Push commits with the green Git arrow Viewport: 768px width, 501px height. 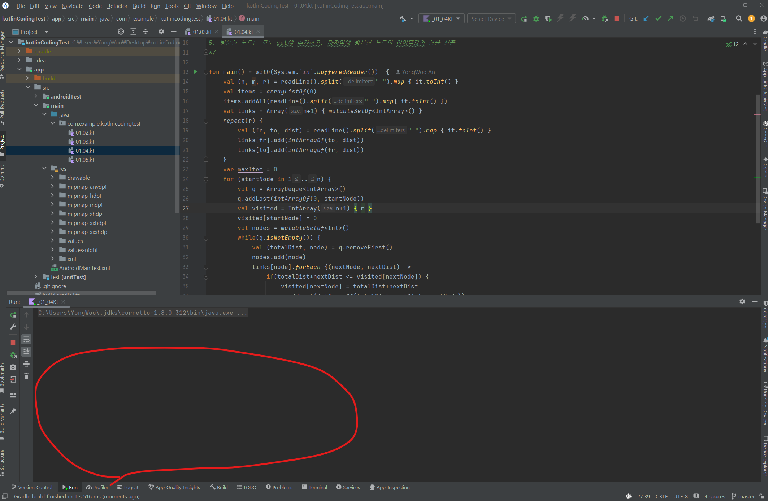pos(670,18)
